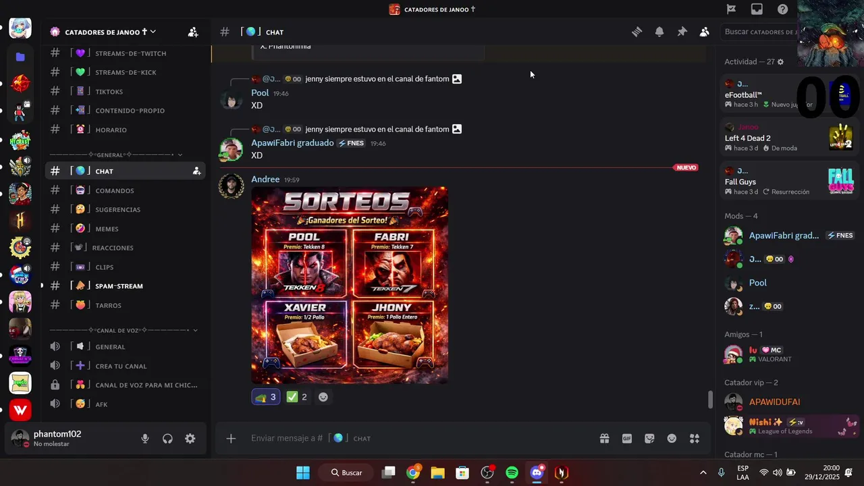Click create invite icon on CHAT channel
The width and height of the screenshot is (864, 486).
196,171
